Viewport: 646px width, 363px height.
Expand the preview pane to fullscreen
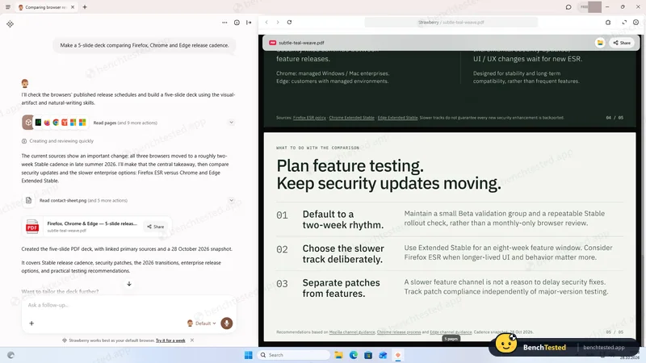pyautogui.click(x=624, y=23)
